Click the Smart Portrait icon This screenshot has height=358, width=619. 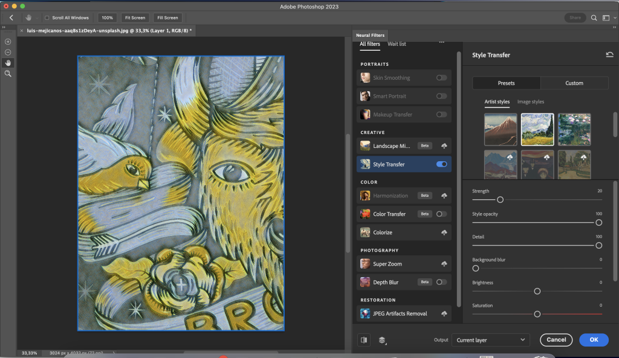365,96
